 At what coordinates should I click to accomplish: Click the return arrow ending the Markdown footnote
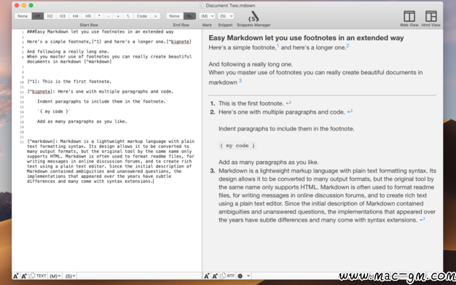pos(422,219)
